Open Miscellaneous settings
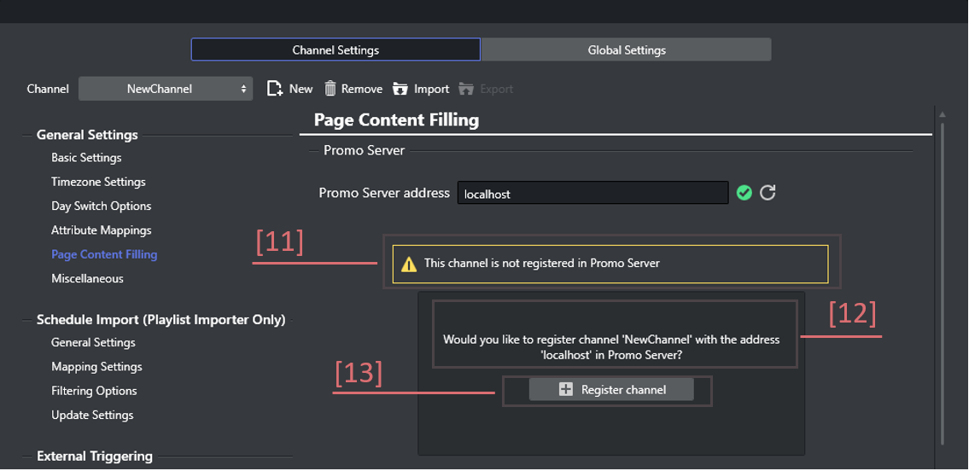The width and height of the screenshot is (969, 471). pos(87,278)
